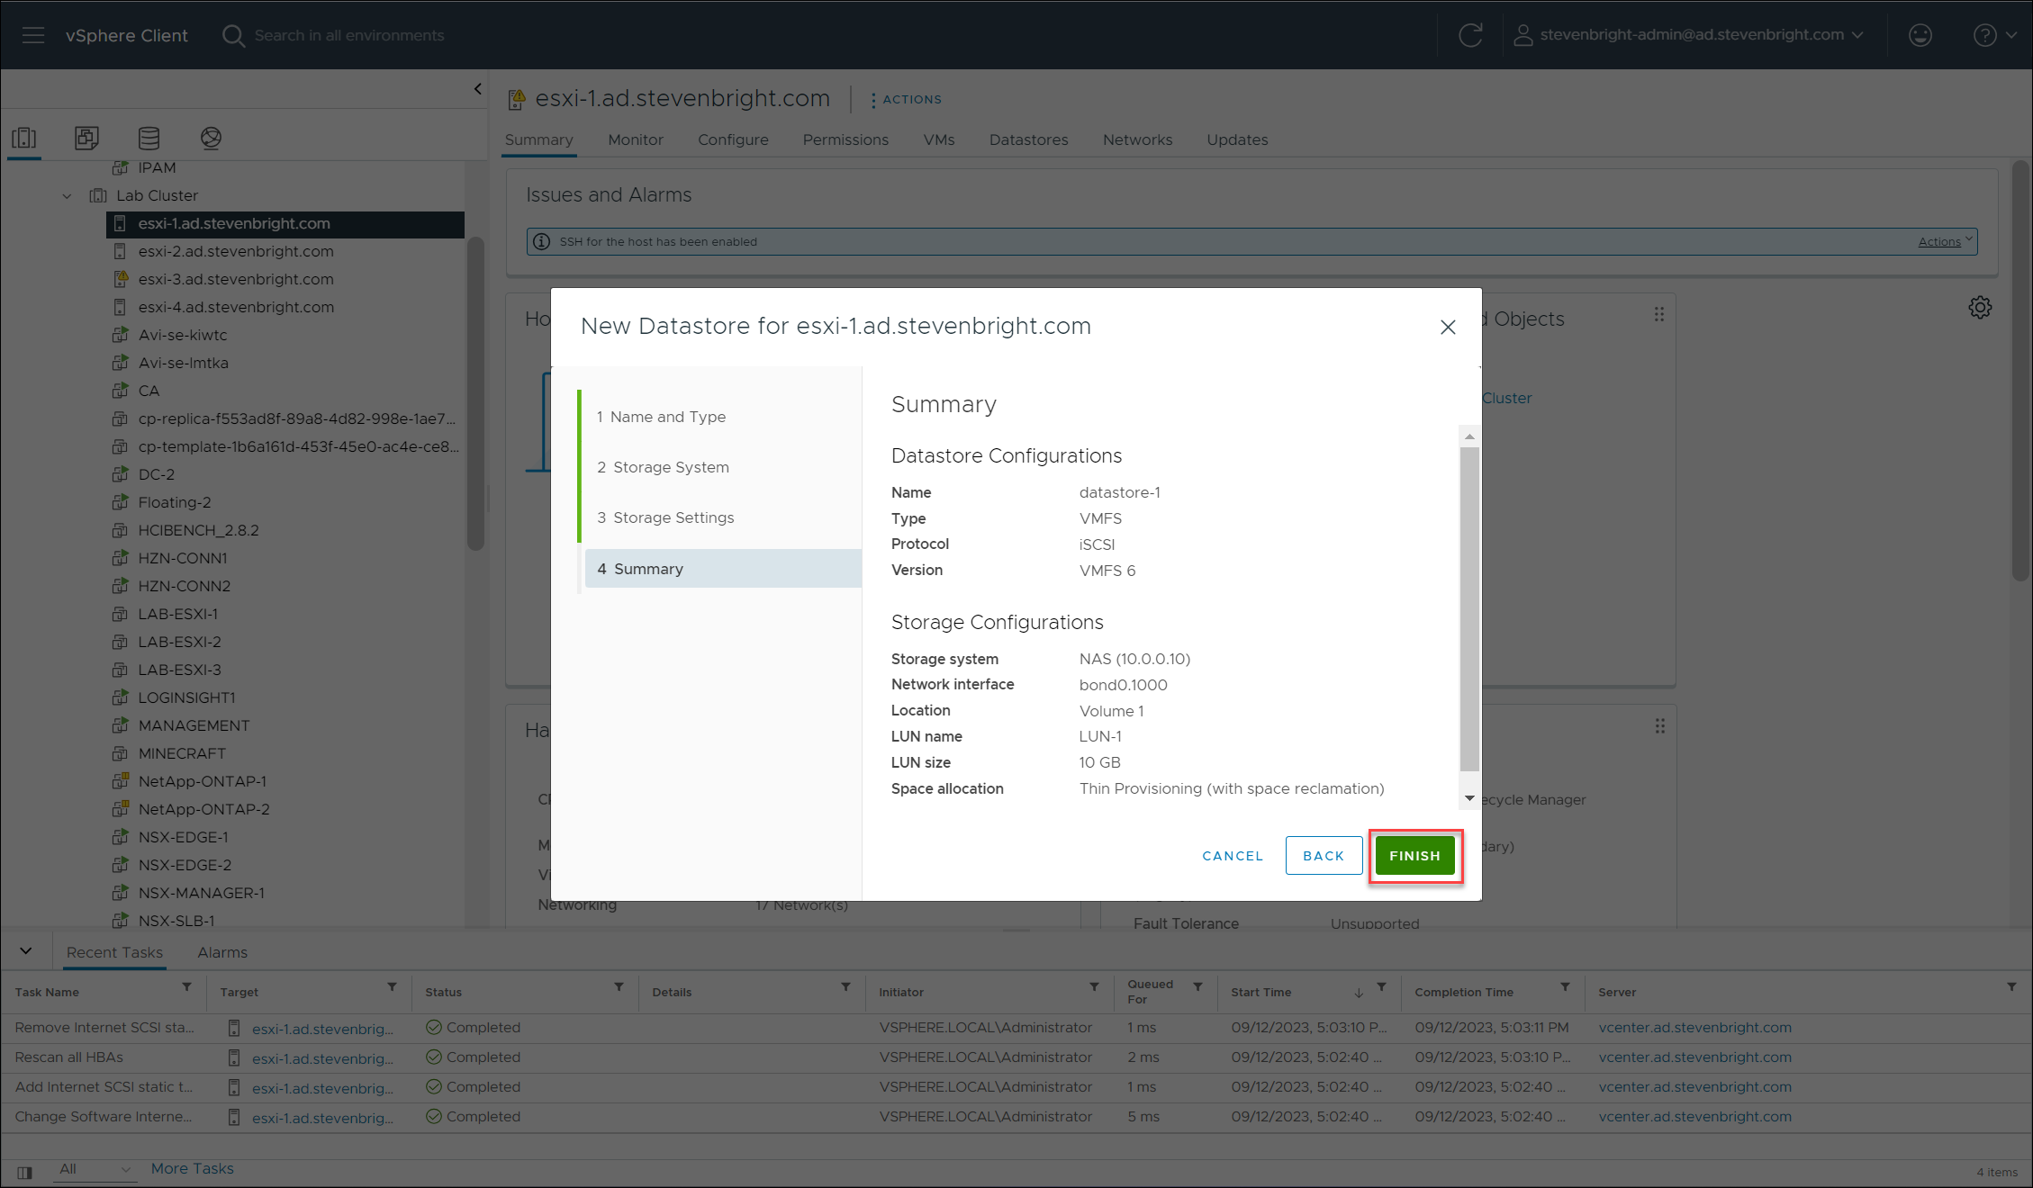Open the More Tasks link
The height and width of the screenshot is (1188, 2033).
pyautogui.click(x=192, y=1168)
